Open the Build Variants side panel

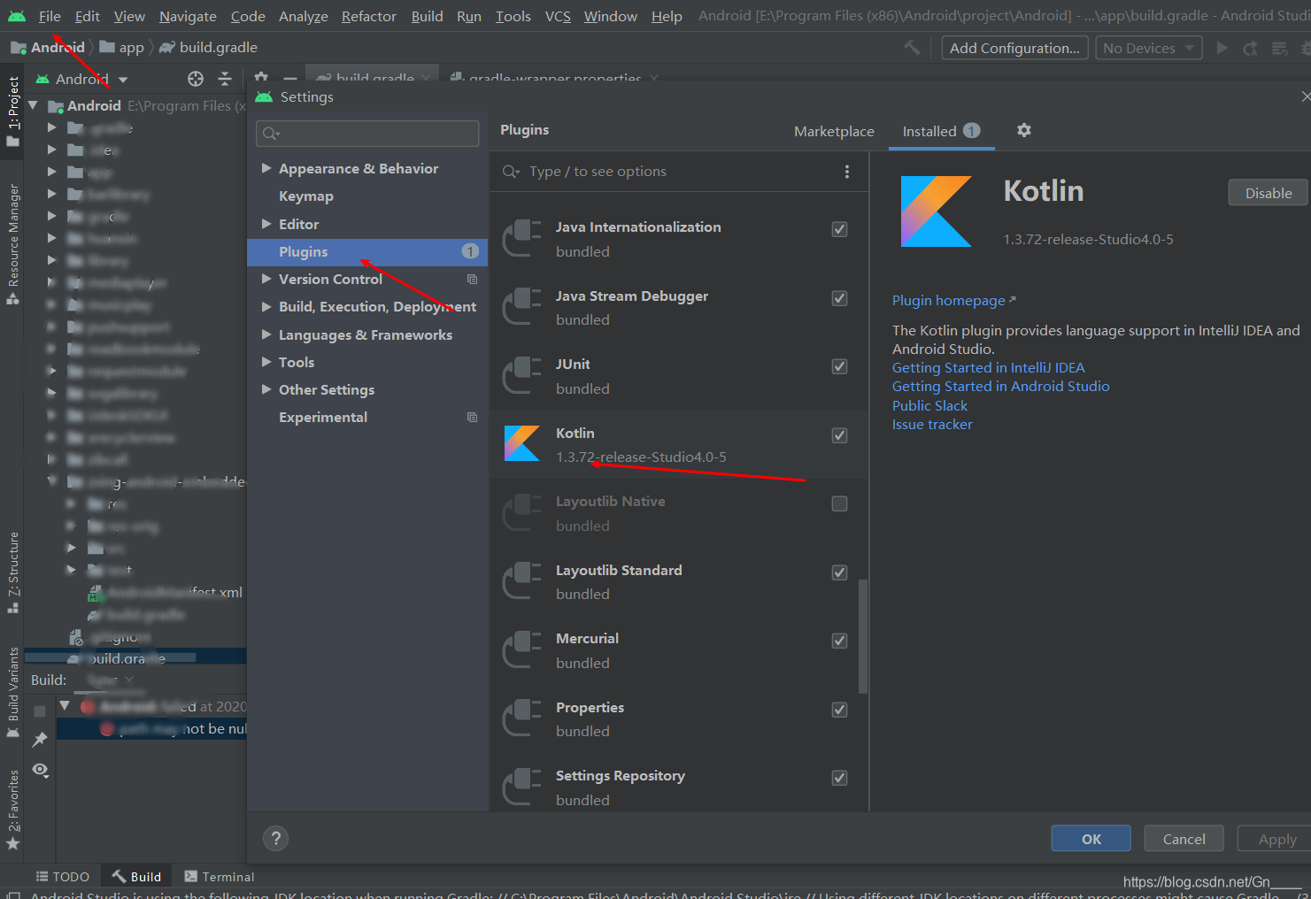[x=12, y=693]
